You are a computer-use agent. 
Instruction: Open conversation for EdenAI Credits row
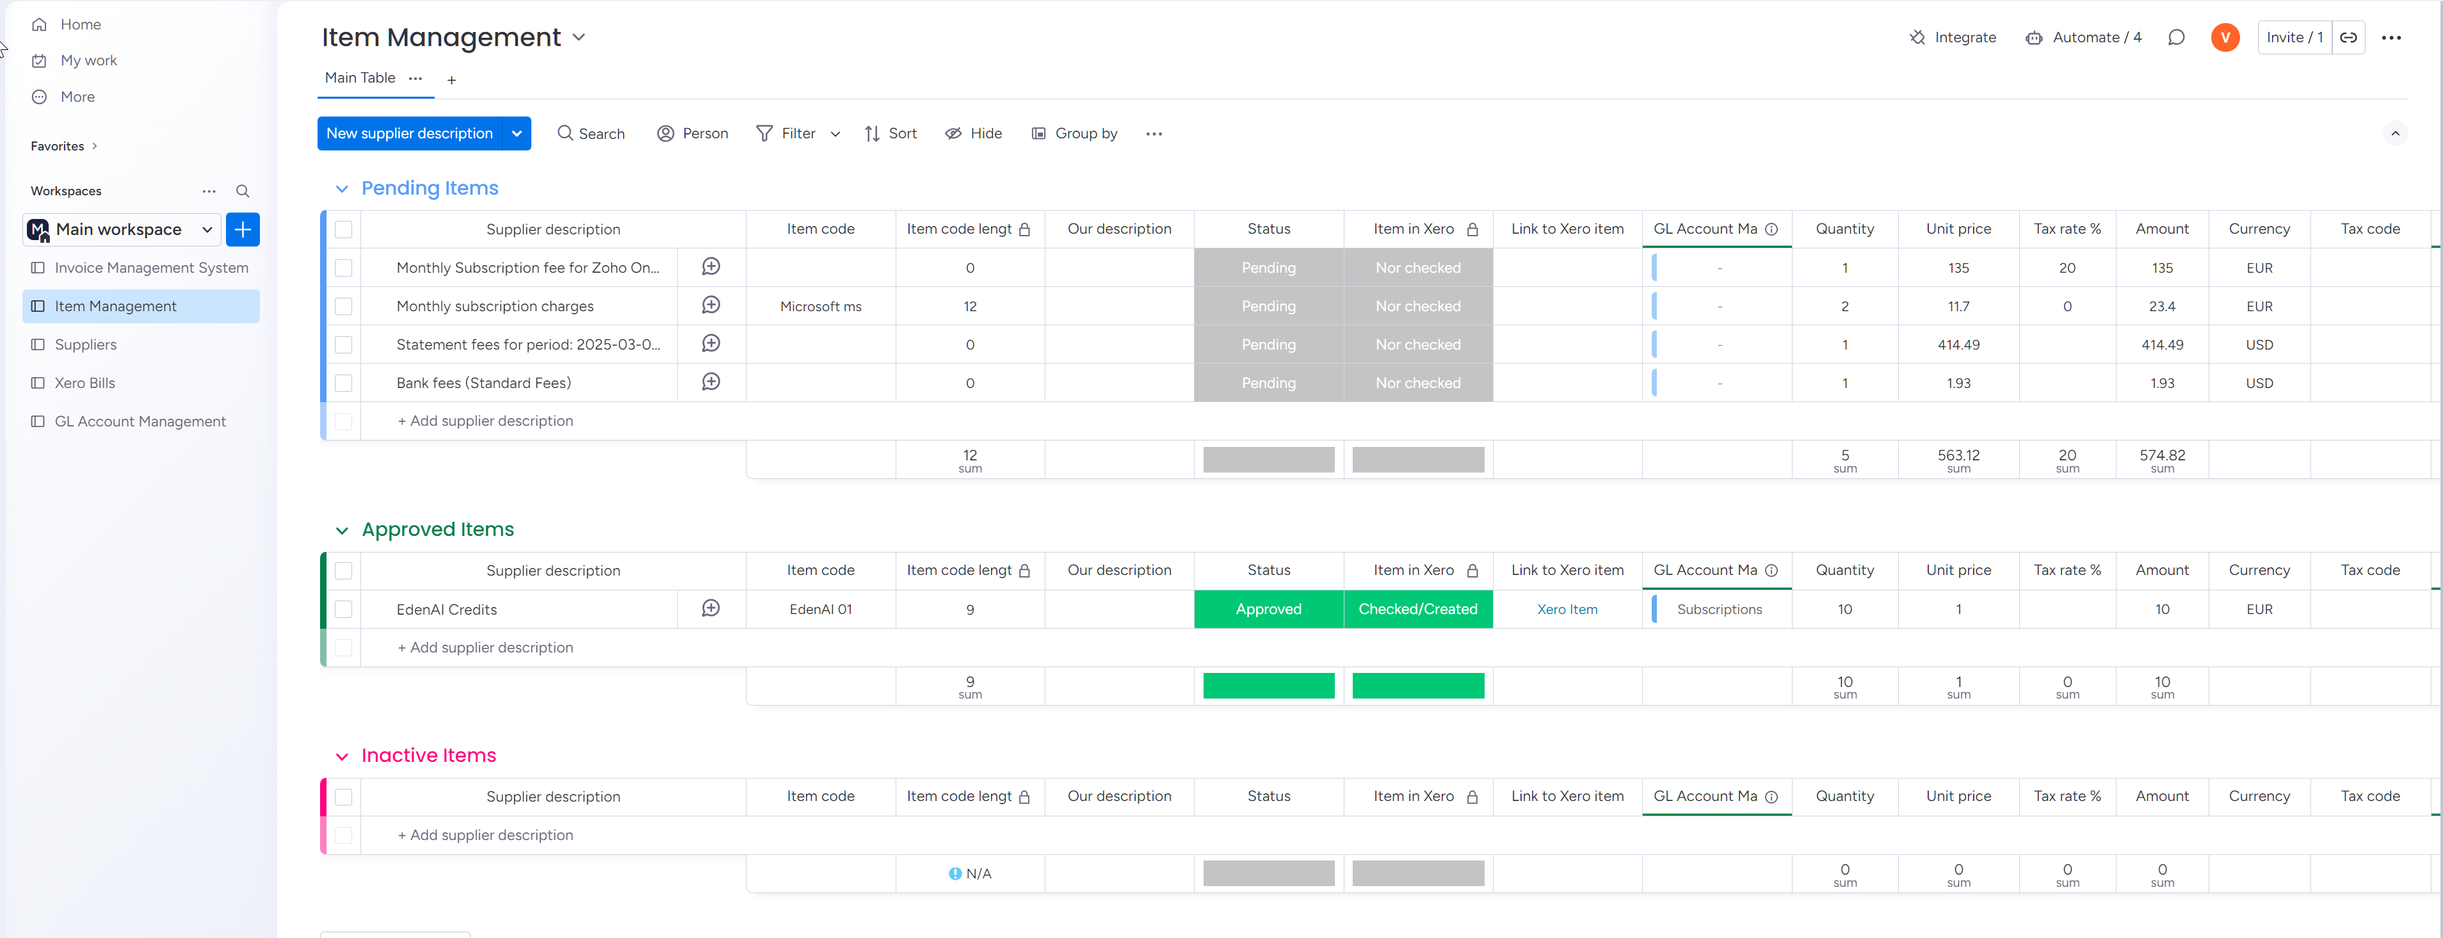coord(711,609)
